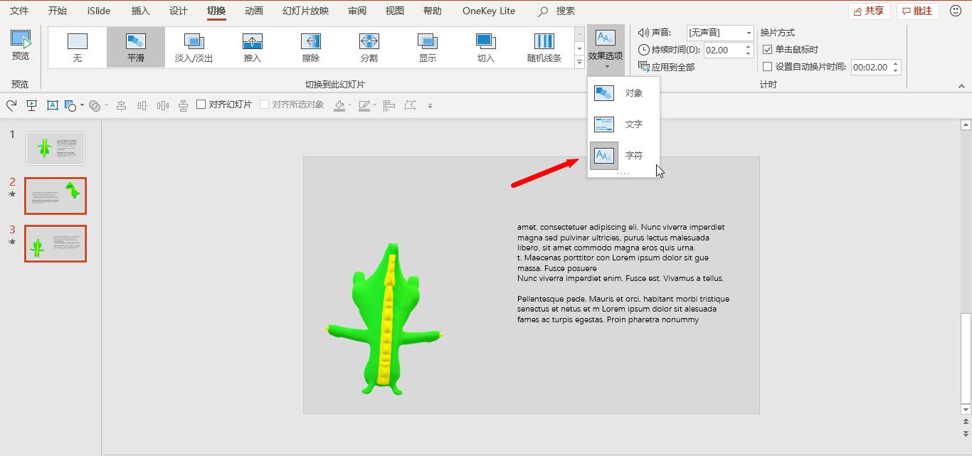Click the shape fill bucket icon

point(339,105)
